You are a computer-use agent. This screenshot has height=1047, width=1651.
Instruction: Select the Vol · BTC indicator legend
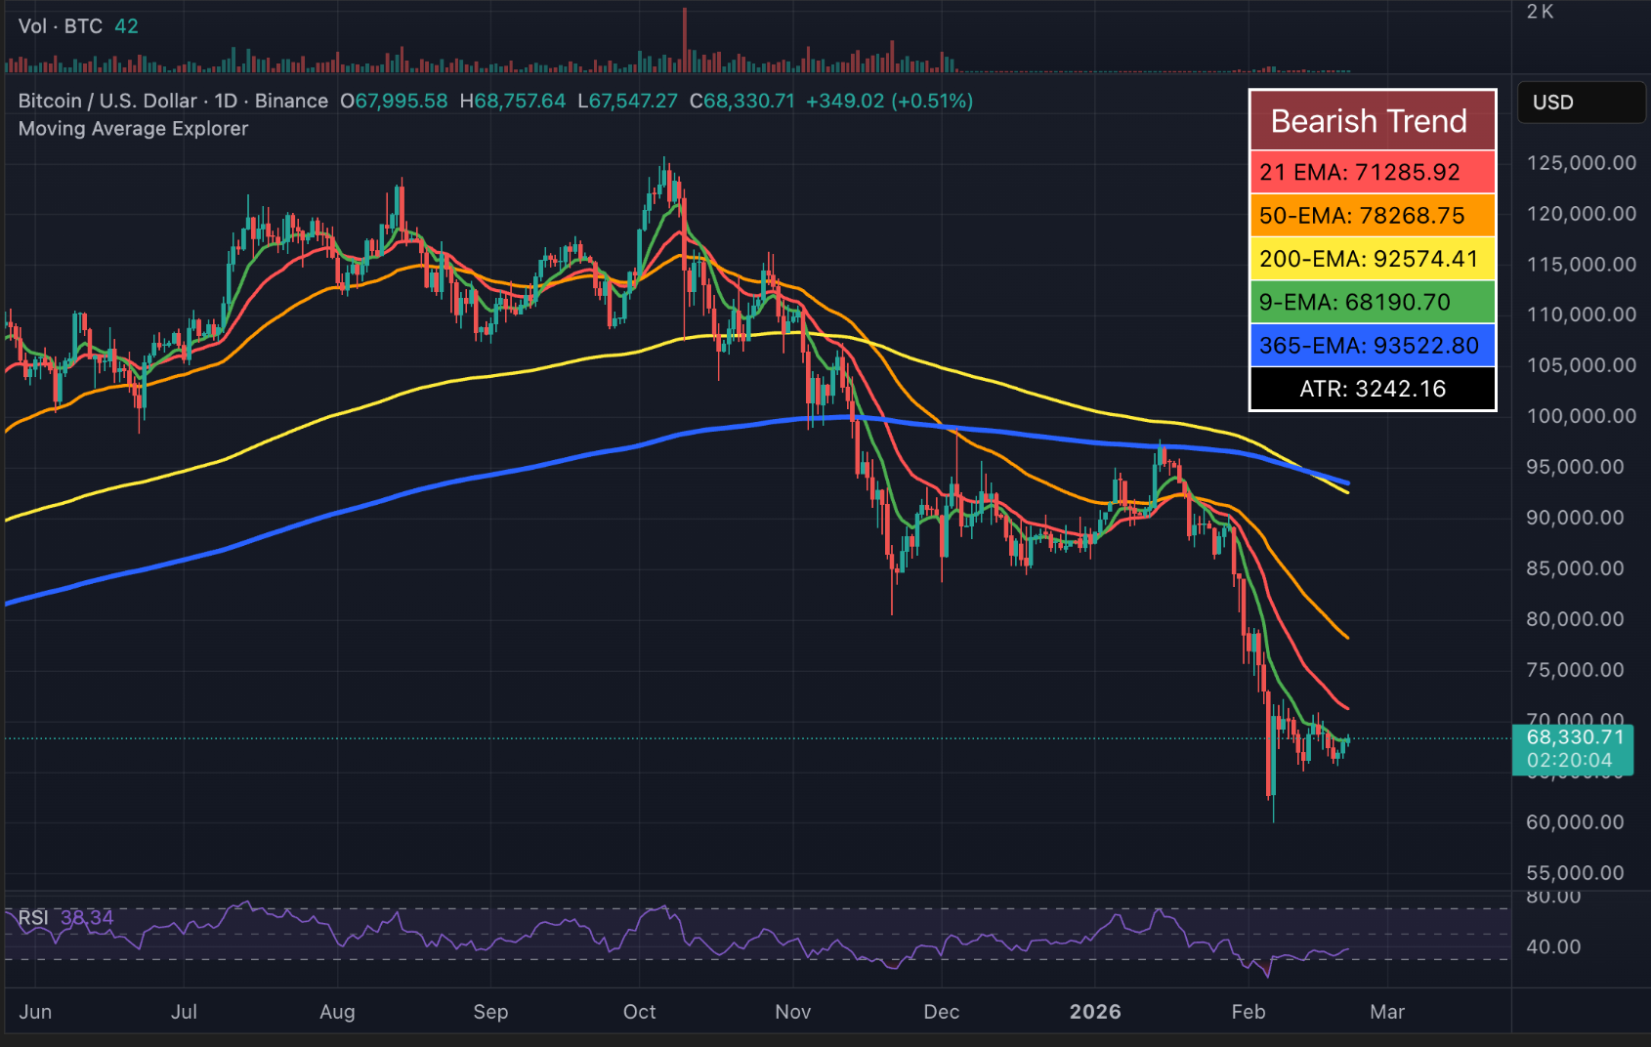pyautogui.click(x=60, y=26)
